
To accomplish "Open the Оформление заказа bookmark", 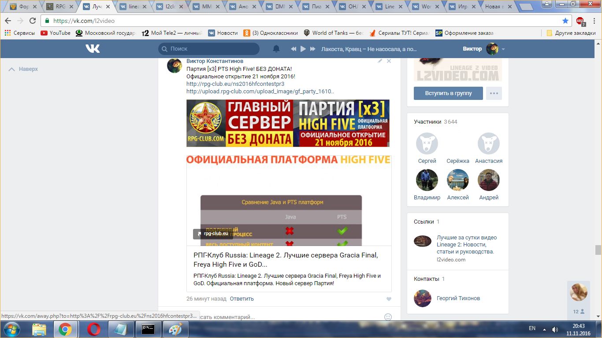I will point(465,33).
